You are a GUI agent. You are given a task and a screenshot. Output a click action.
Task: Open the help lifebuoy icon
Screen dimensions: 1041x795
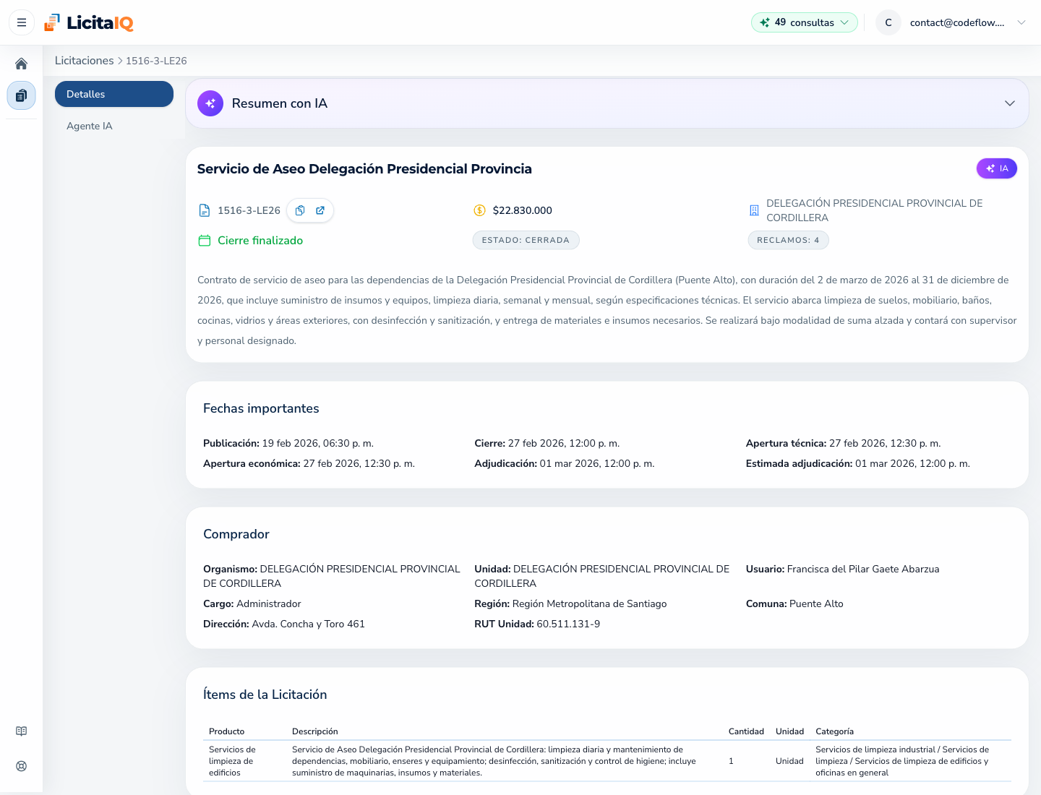pyautogui.click(x=22, y=766)
